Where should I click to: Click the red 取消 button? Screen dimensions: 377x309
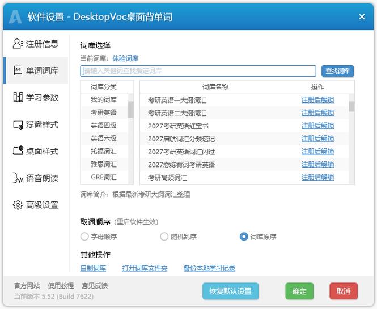(x=344, y=291)
